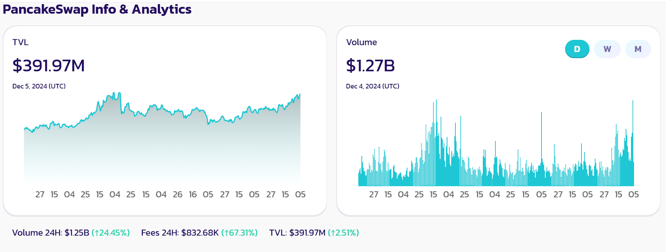
Task: Click the 26 label on TVL chart axis
Action: pos(178,194)
